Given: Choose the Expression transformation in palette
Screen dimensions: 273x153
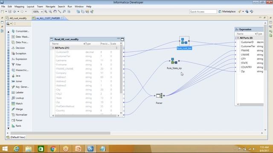Looking at the screenshot, I should tap(19, 59).
